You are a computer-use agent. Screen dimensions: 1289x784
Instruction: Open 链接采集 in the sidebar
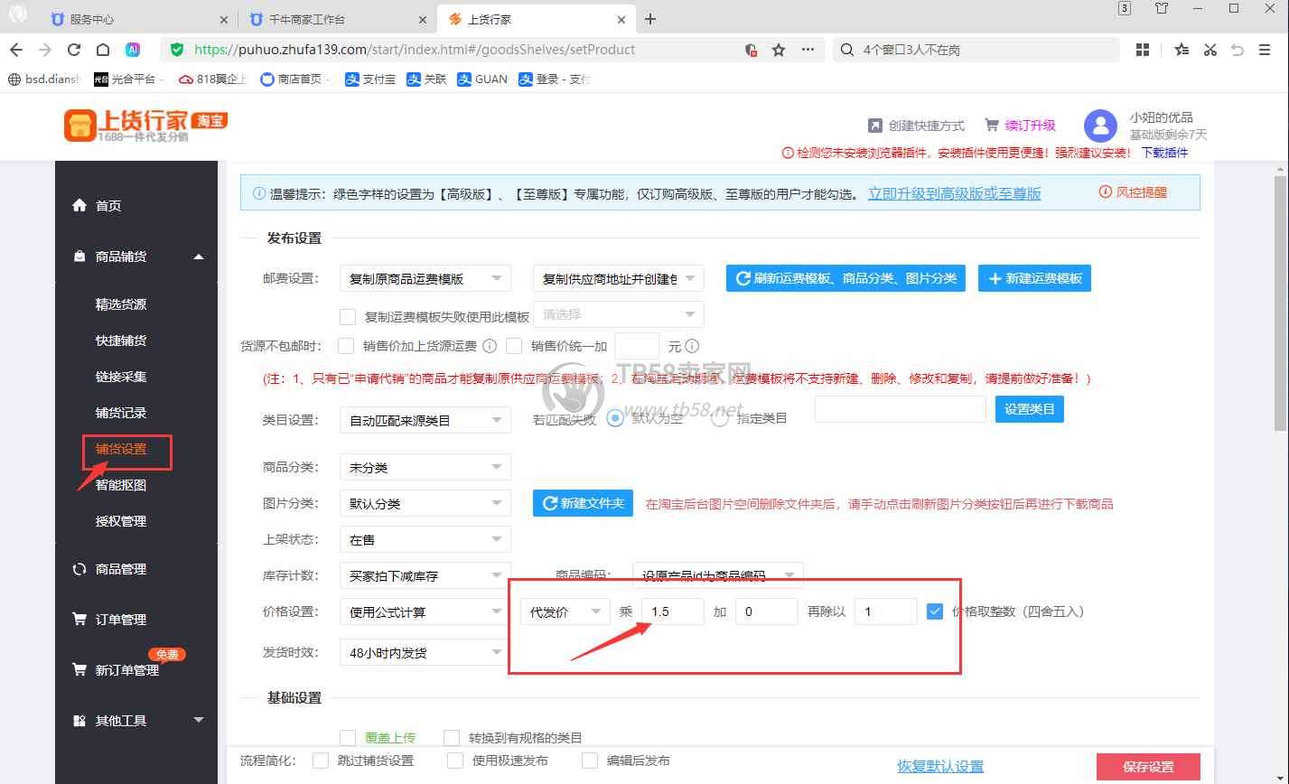click(x=121, y=377)
